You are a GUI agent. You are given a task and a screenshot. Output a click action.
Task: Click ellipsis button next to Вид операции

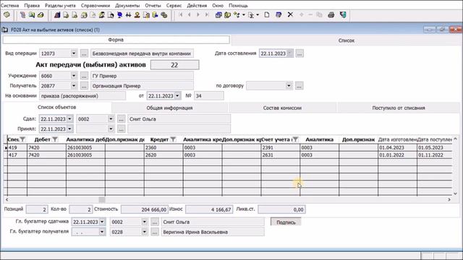click(x=84, y=53)
